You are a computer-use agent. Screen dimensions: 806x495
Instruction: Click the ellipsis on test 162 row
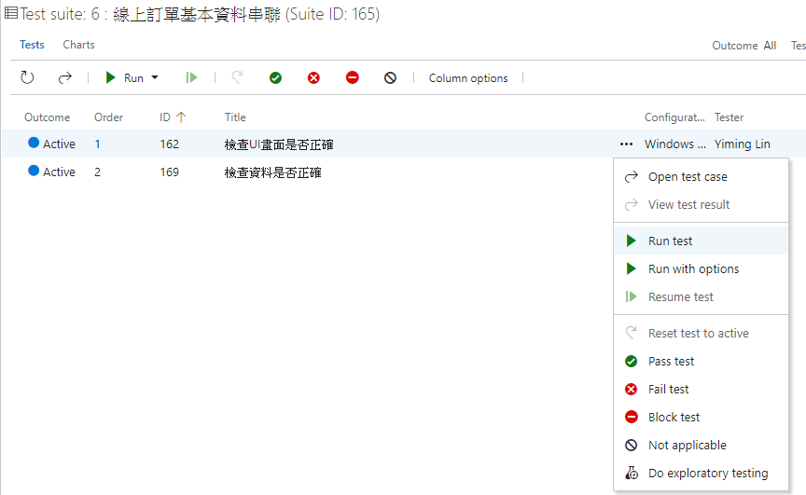[625, 144]
